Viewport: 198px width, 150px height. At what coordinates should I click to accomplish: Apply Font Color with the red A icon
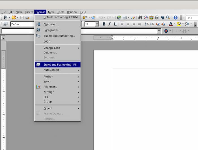[171, 24]
